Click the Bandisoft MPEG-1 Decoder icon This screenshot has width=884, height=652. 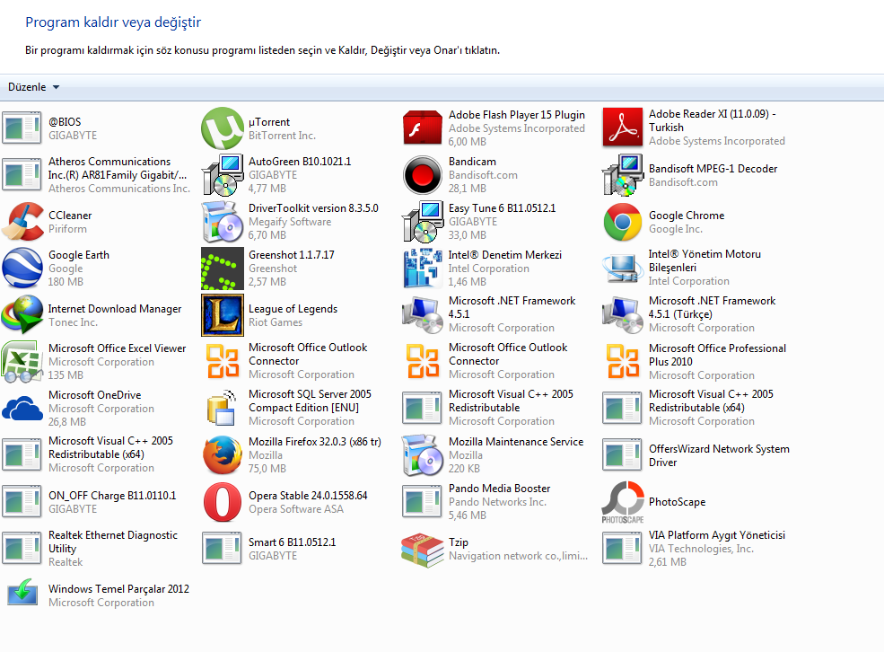coord(623,175)
